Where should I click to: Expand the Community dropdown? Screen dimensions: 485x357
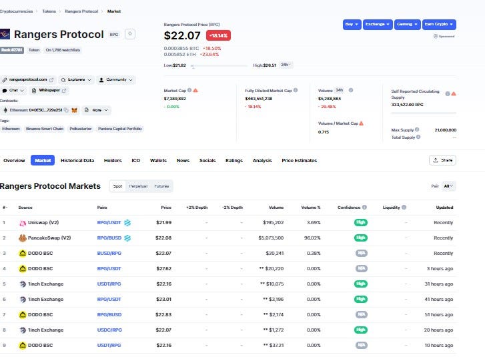click(x=116, y=80)
